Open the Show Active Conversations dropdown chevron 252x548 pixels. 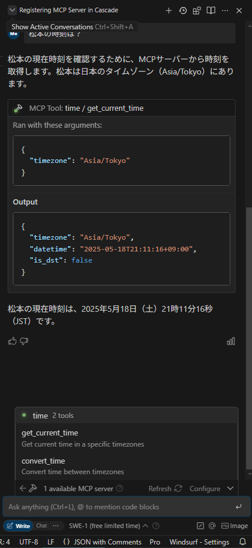point(12,10)
